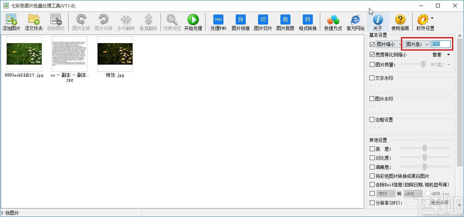Check 去除Exif信息 option
Screen dimensions: 464x217
click(372, 185)
